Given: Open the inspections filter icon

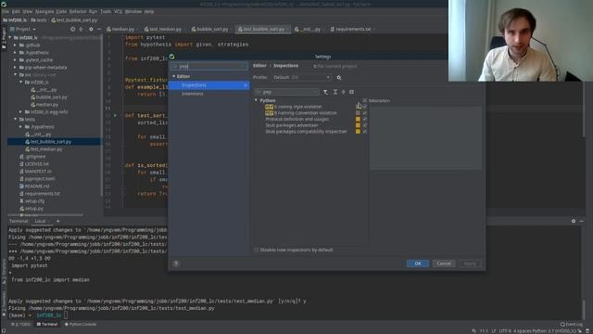Looking at the screenshot, I should pos(325,92).
